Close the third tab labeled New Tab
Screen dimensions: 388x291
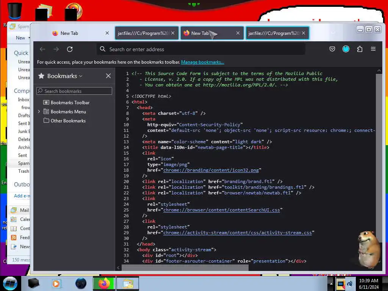click(x=238, y=33)
